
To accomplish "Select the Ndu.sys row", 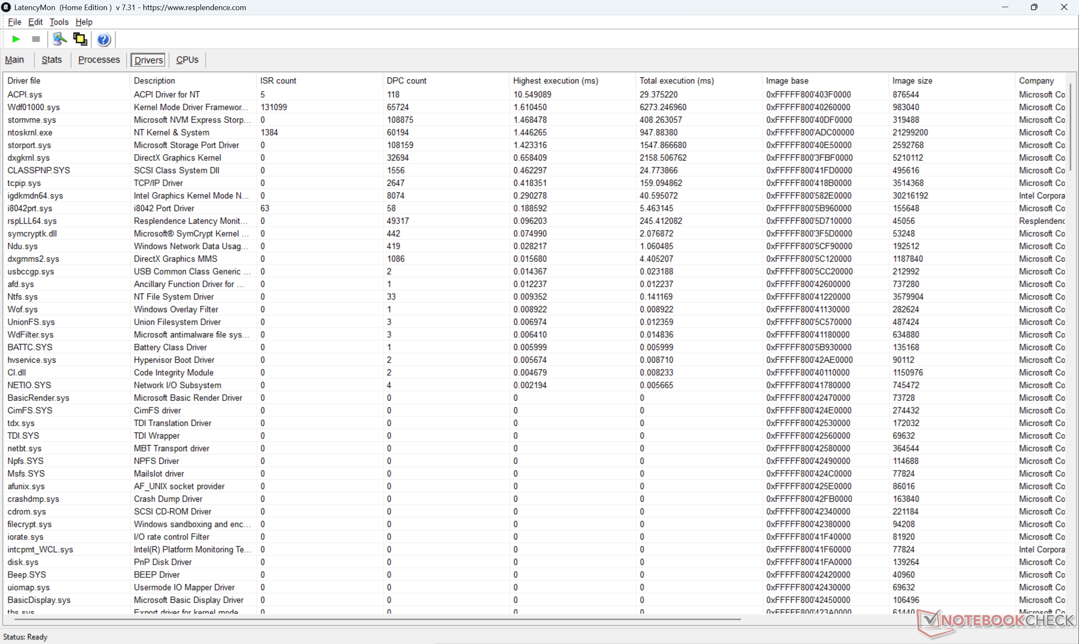I will click(534, 246).
